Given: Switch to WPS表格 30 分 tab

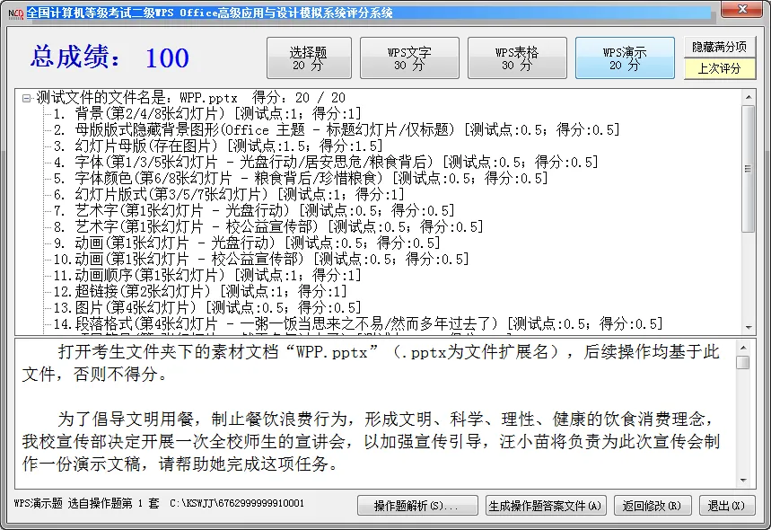Looking at the screenshot, I should click(517, 58).
